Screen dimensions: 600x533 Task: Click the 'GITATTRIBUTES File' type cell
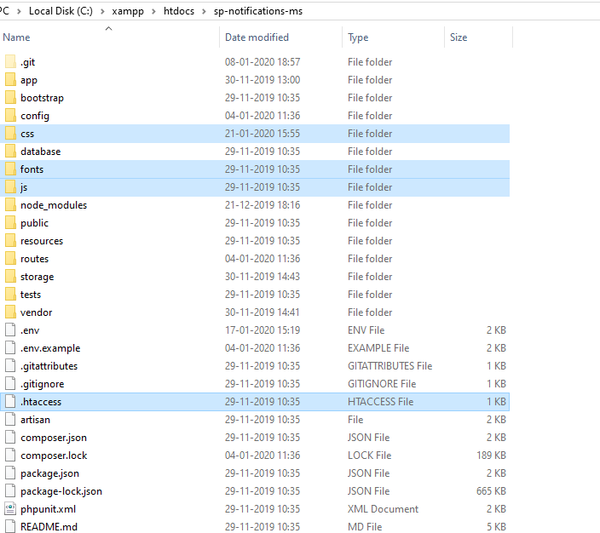[x=390, y=366]
